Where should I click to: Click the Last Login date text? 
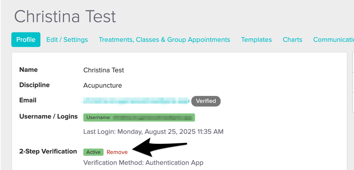click(x=153, y=132)
